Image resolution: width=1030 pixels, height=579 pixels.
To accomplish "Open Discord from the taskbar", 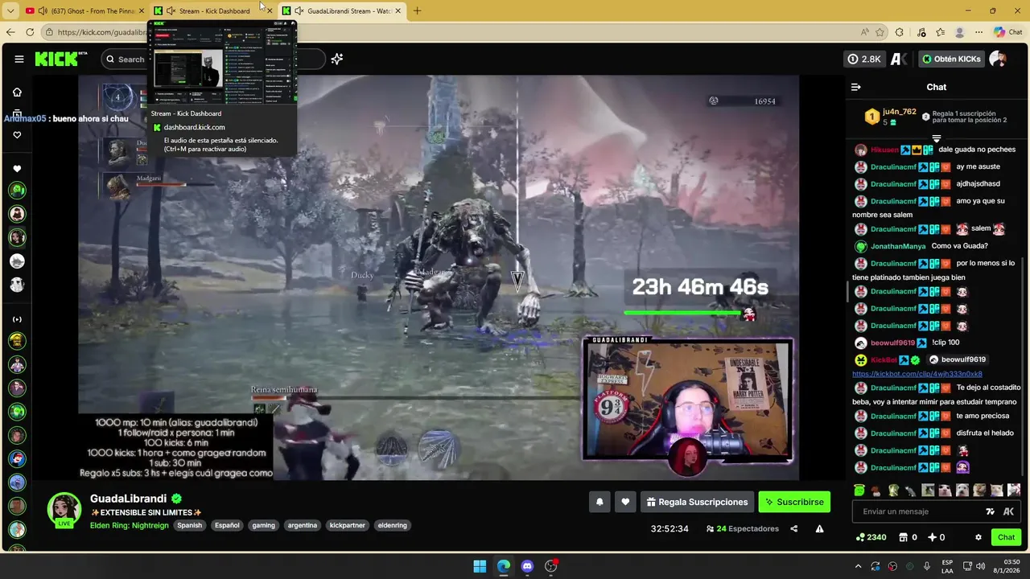I will pyautogui.click(x=527, y=566).
